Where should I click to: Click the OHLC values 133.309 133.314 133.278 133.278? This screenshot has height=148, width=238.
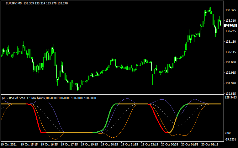[46, 3]
